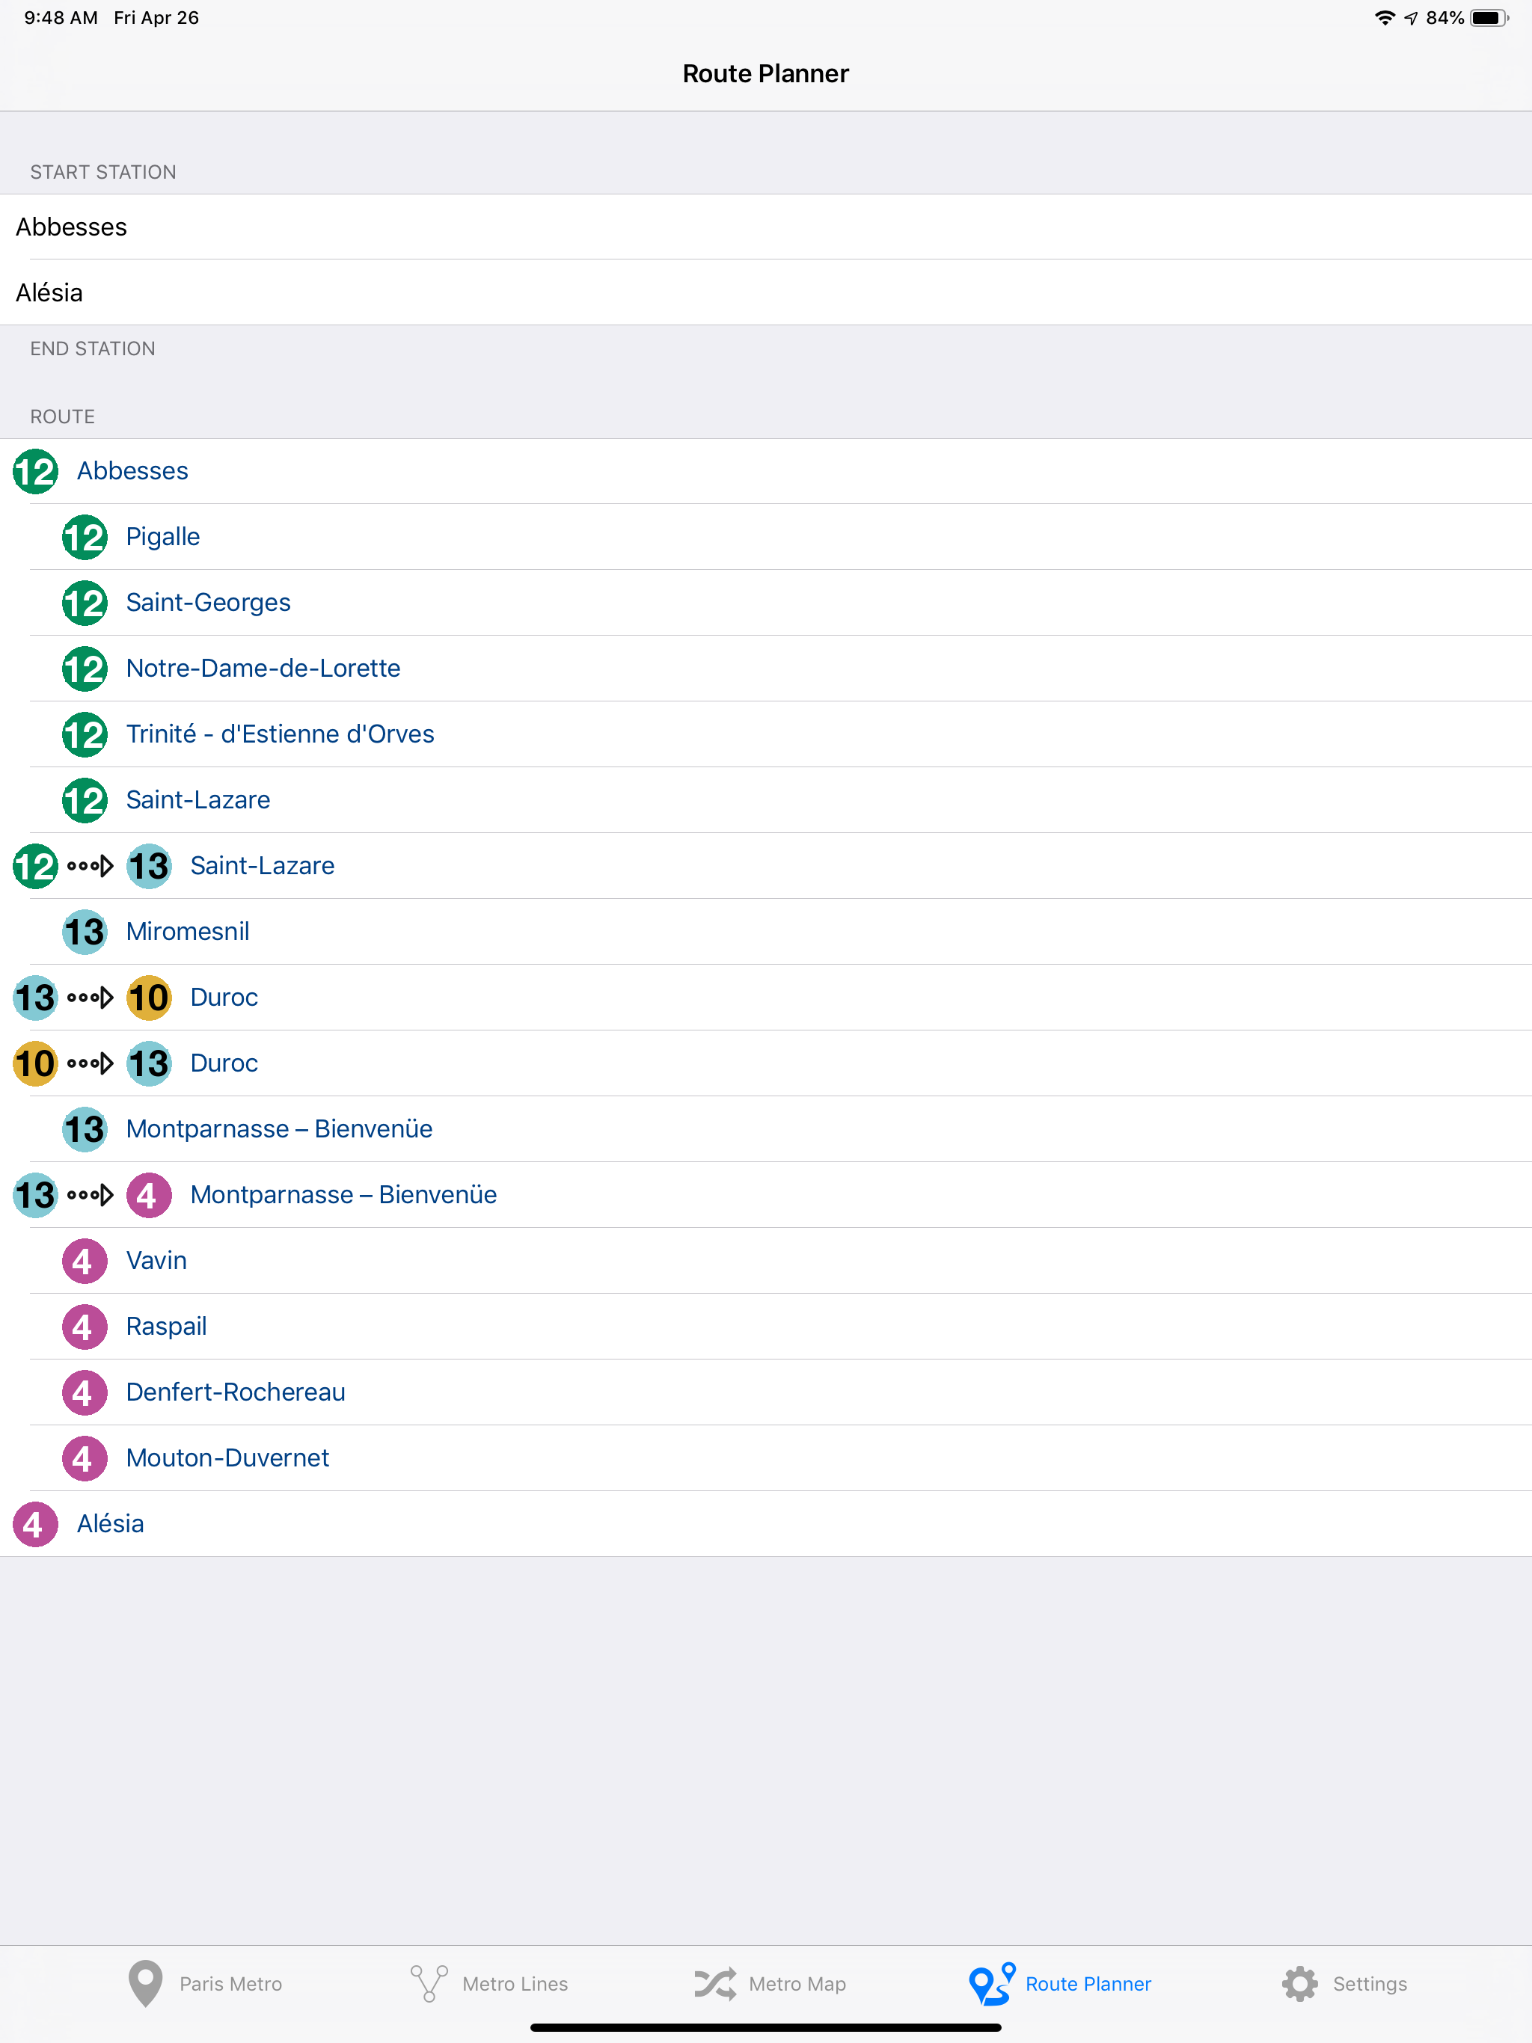Switch to the Metro Lines tab
This screenshot has width=1532, height=2043.
tap(488, 1984)
